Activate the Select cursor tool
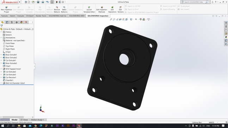The image size is (228, 128). [x=52, y=2]
